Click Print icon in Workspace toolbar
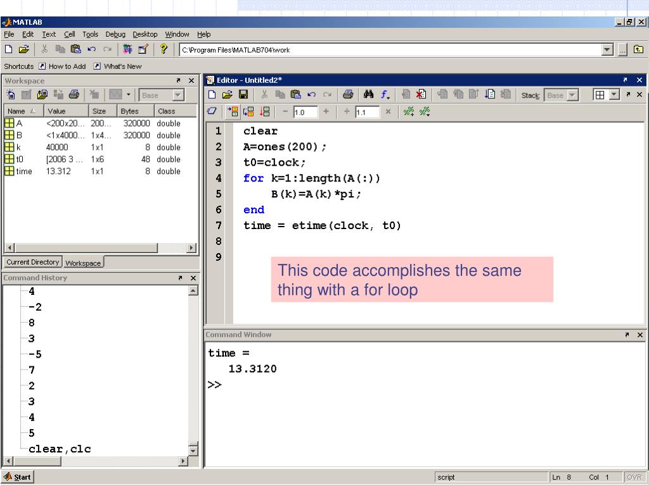The width and height of the screenshot is (649, 486). [74, 95]
